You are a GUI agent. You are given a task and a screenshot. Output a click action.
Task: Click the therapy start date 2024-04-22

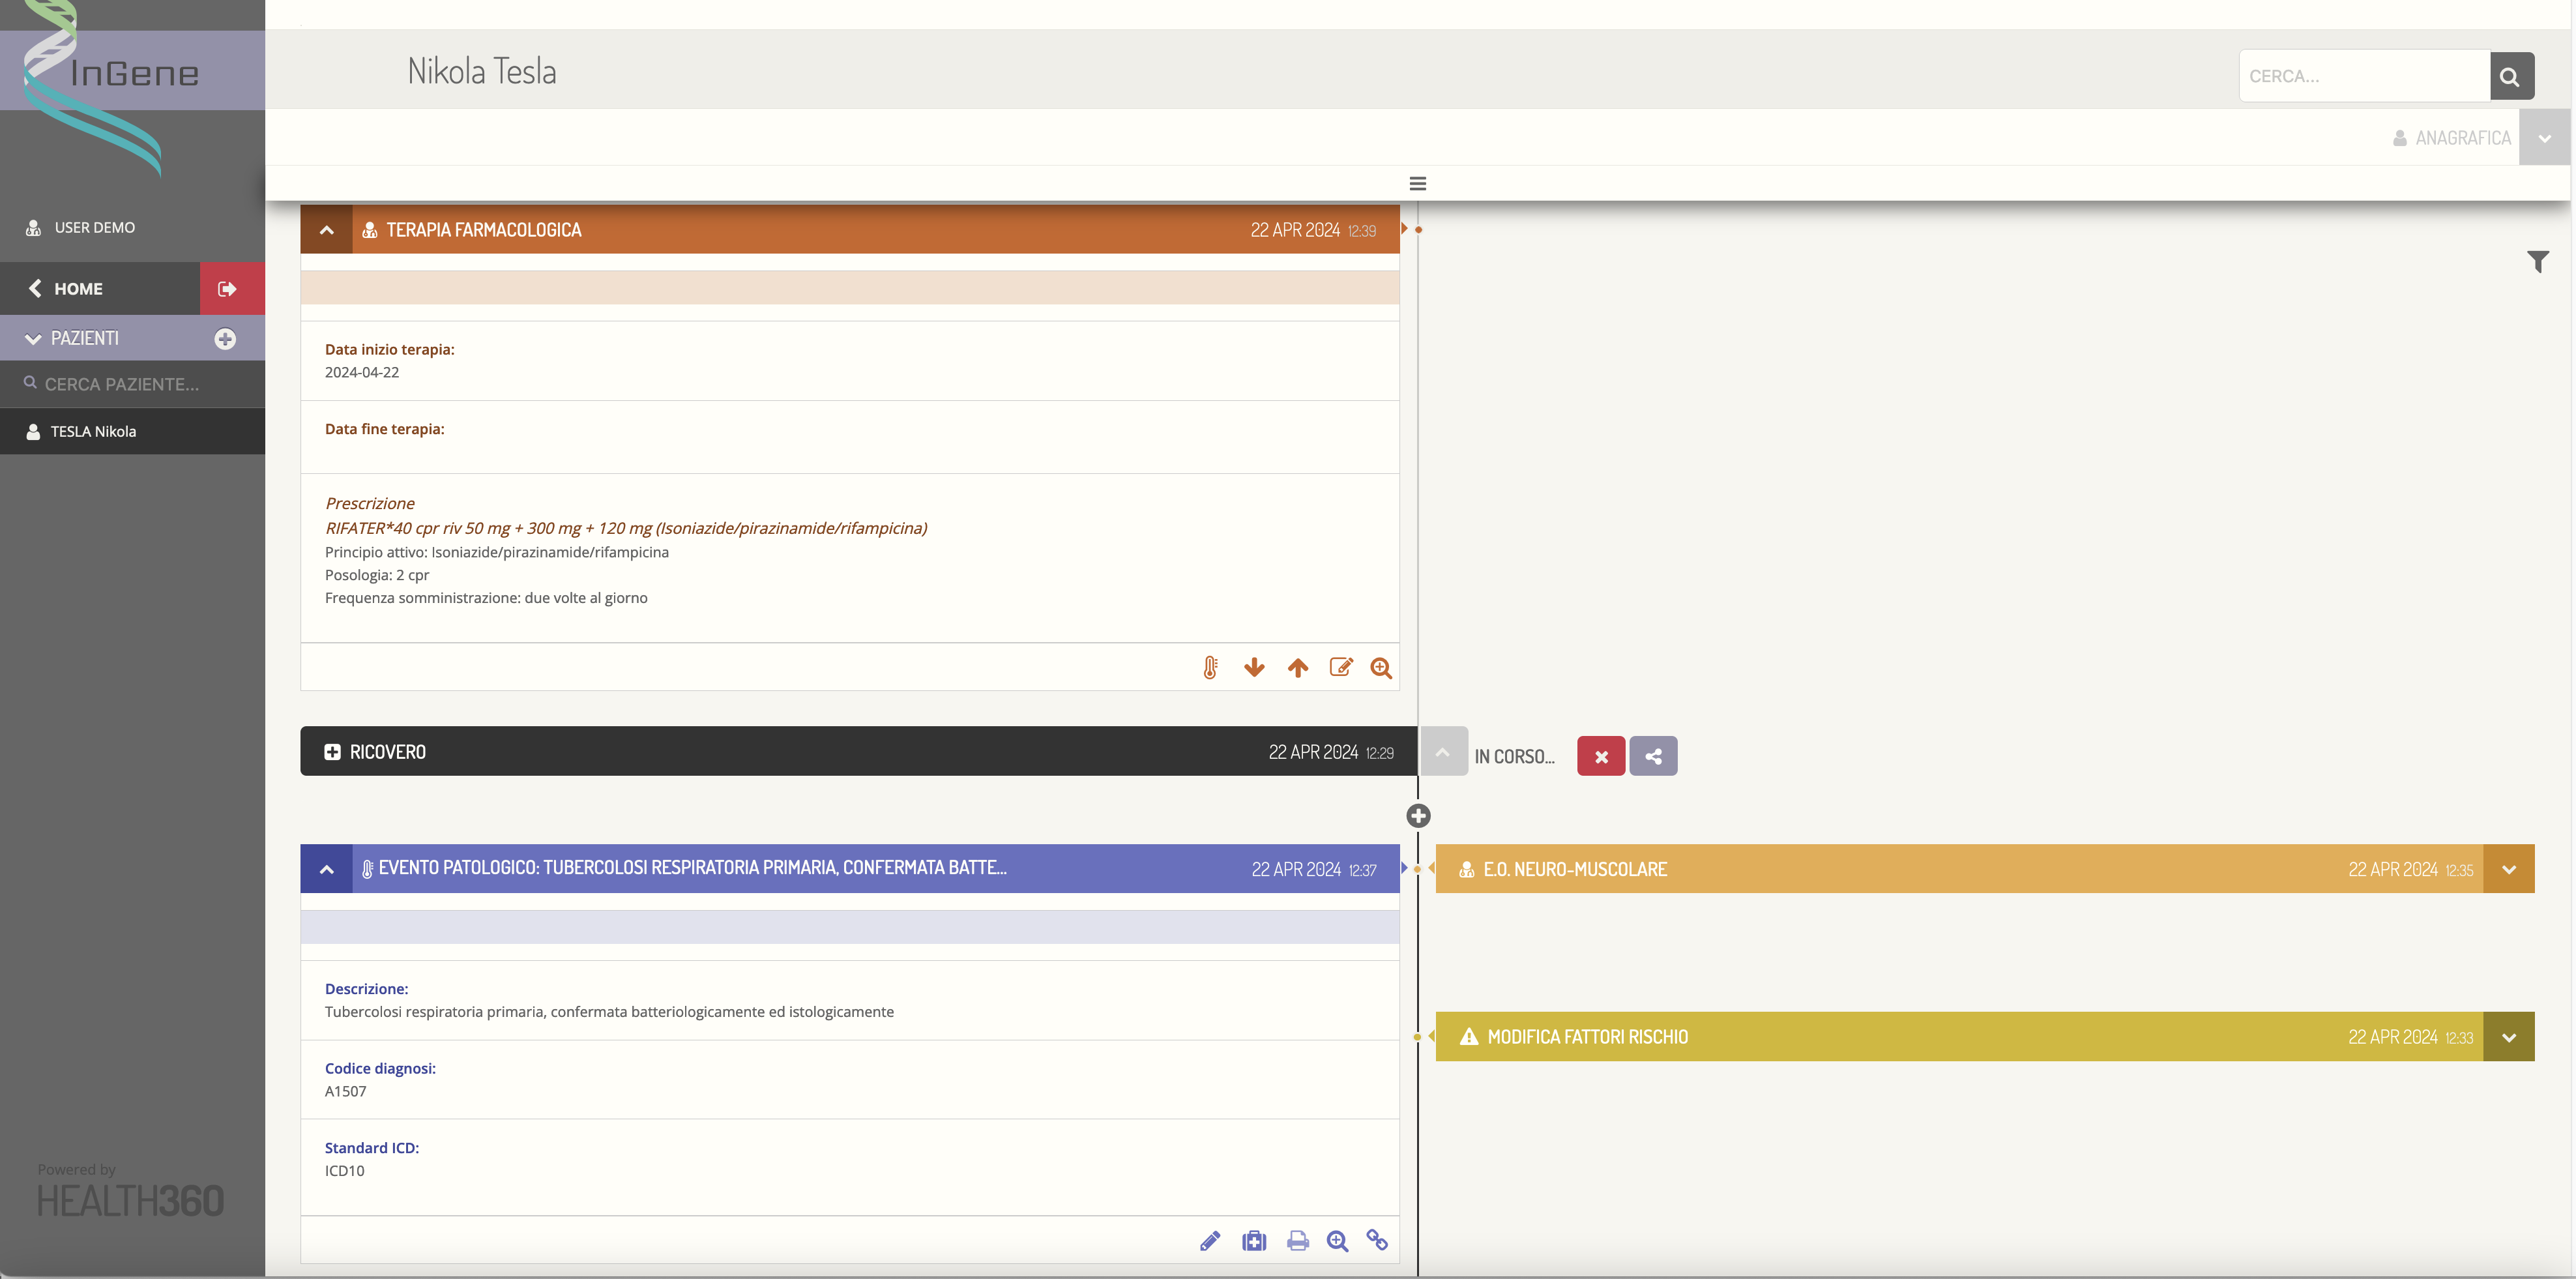coord(362,372)
